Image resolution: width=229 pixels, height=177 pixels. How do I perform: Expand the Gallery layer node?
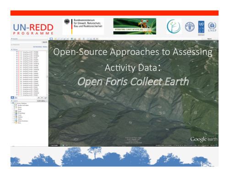[x=12, y=119]
